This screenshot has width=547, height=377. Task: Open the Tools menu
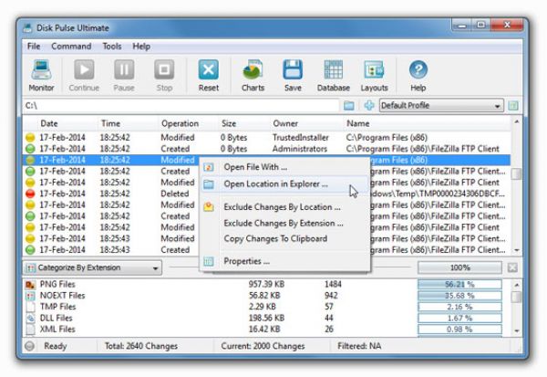point(112,46)
